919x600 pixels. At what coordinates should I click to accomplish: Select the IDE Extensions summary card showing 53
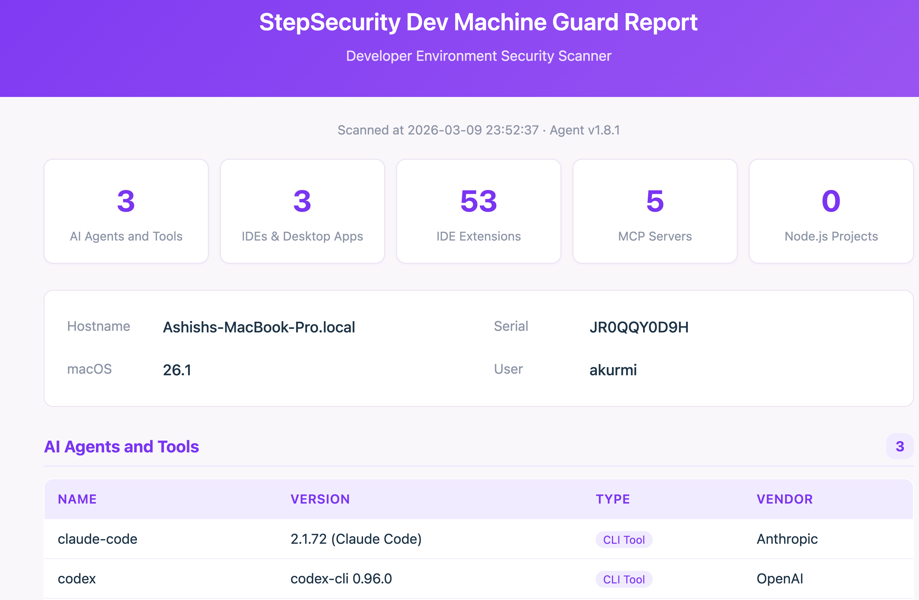click(479, 211)
